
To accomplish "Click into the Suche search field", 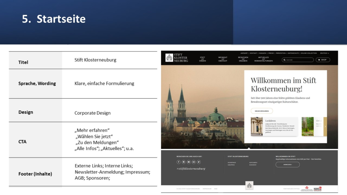I will point(299,60).
